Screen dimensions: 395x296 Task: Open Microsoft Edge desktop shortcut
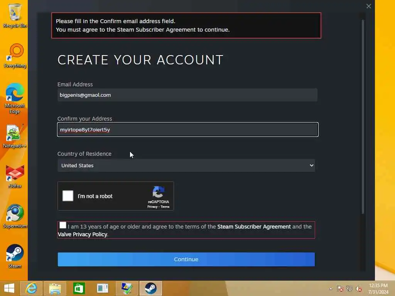(x=15, y=99)
